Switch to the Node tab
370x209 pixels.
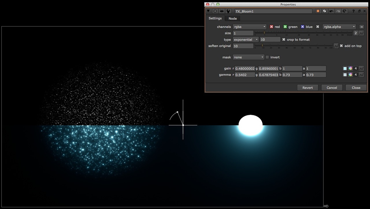coord(232,18)
